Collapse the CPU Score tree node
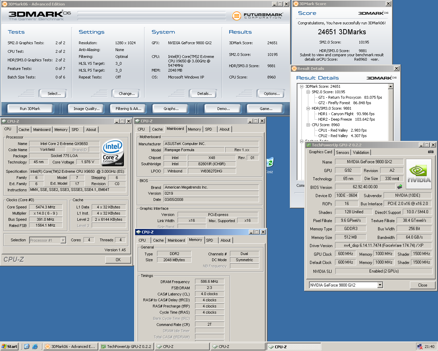 click(x=308, y=125)
